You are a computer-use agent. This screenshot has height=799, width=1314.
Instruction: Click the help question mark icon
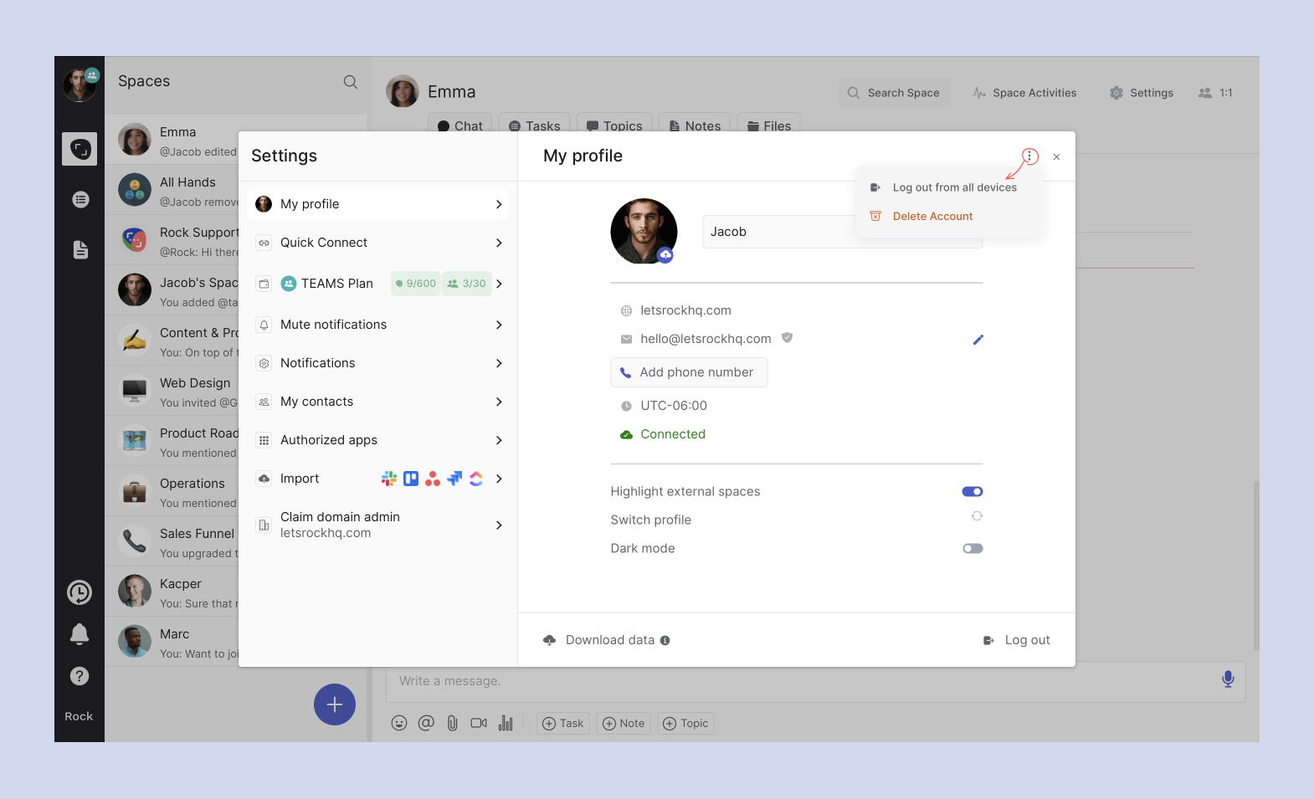(x=80, y=676)
